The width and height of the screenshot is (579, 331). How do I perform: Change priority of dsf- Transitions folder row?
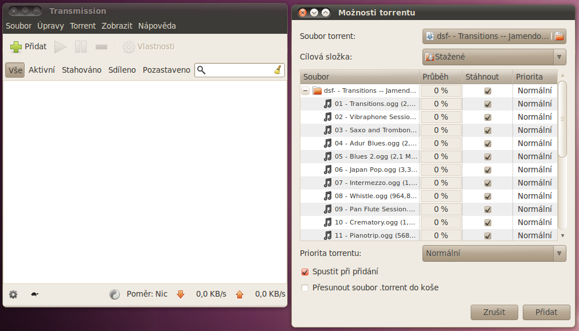[x=535, y=90]
